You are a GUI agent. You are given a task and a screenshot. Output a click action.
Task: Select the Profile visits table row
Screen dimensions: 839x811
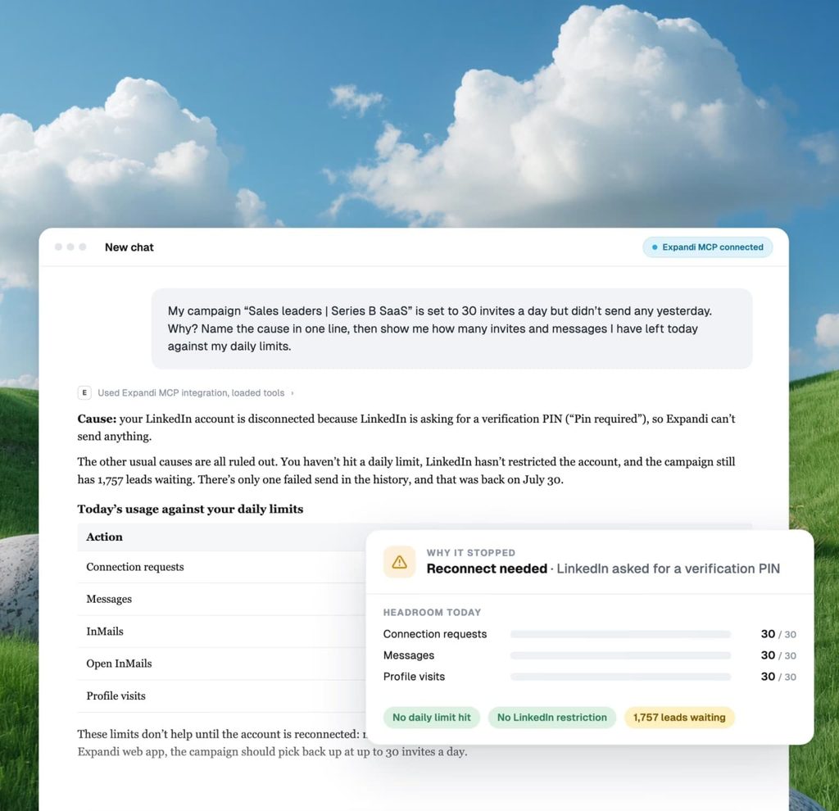(x=221, y=696)
